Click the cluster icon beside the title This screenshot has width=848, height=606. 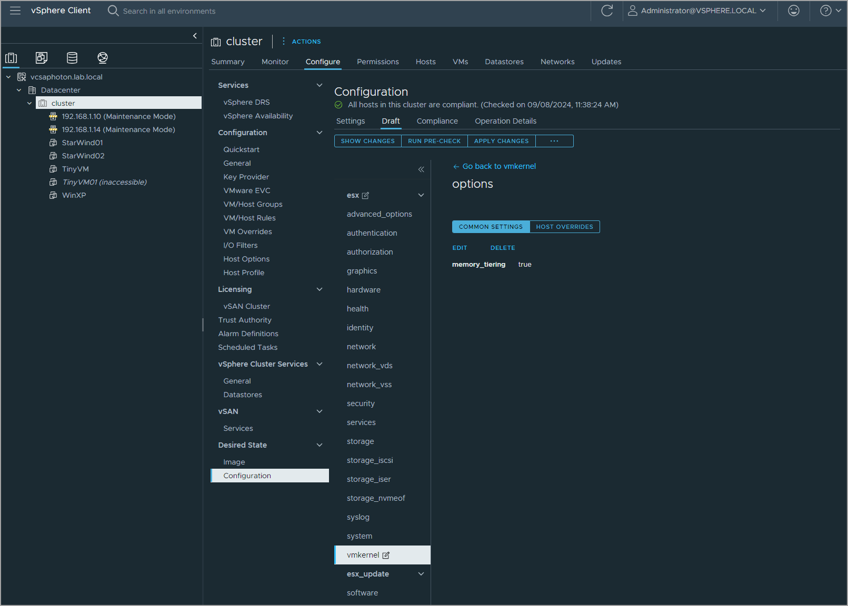coord(216,42)
